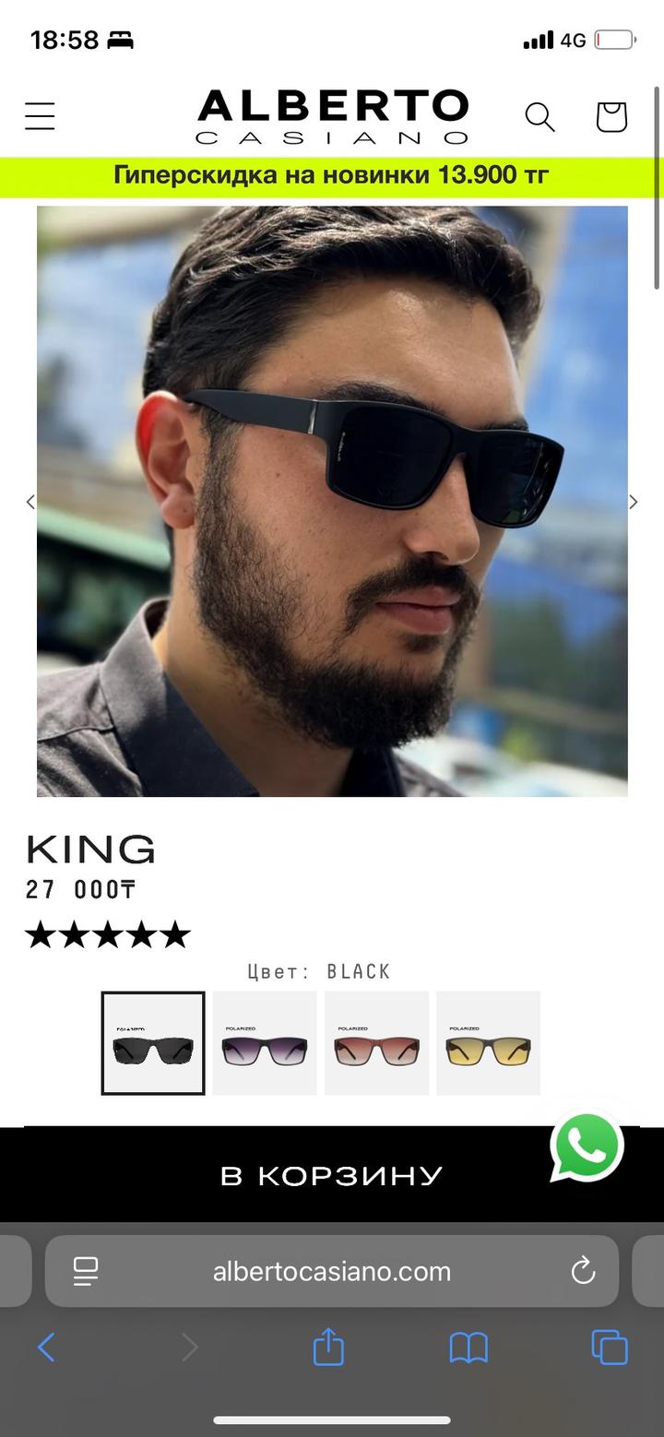Screen dimensions: 664x1437
Task: Select the black sunglasses color
Action: (153, 1043)
